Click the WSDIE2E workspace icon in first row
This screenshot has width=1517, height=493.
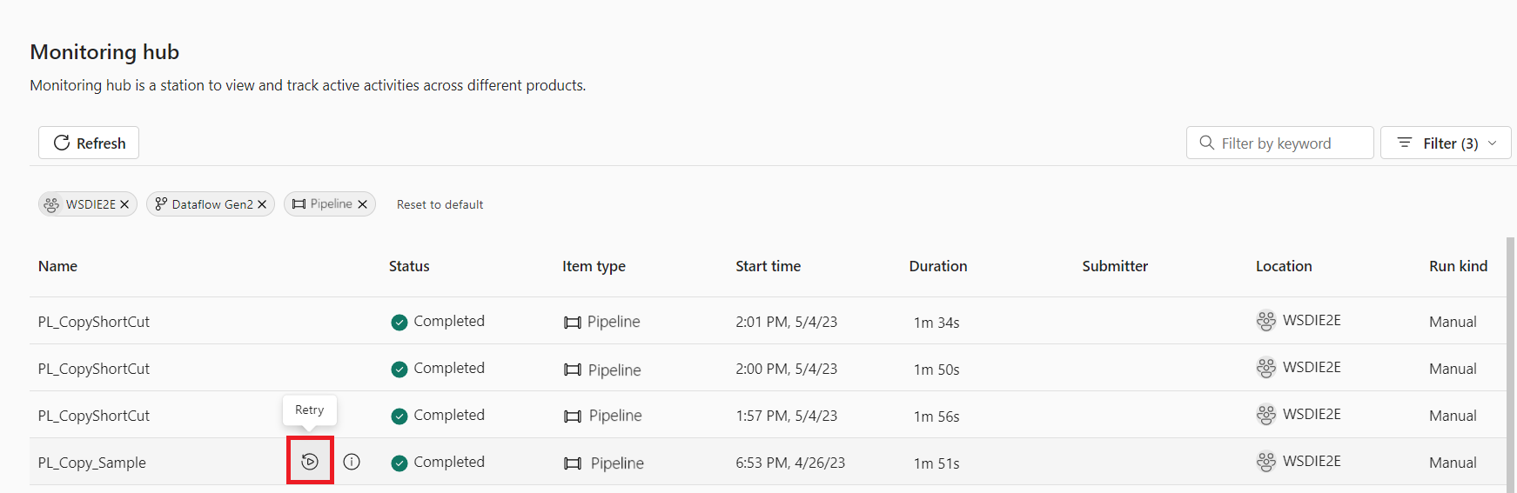(x=1266, y=321)
